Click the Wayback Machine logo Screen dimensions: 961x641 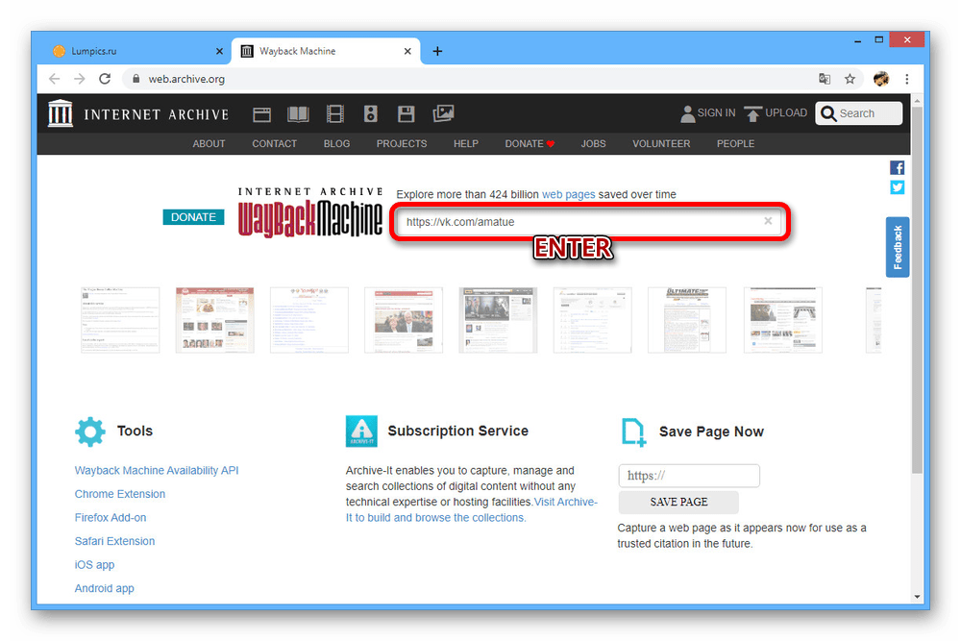pyautogui.click(x=310, y=212)
